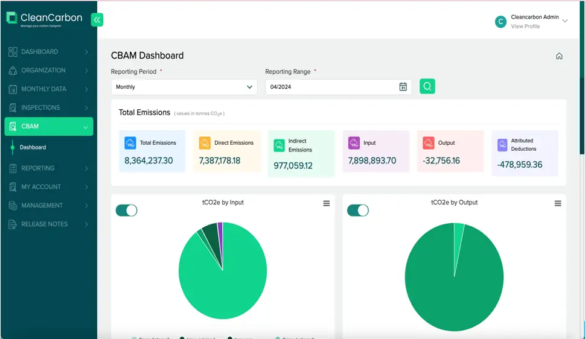
Task: Click the home icon near dashboard title
Action: [559, 56]
